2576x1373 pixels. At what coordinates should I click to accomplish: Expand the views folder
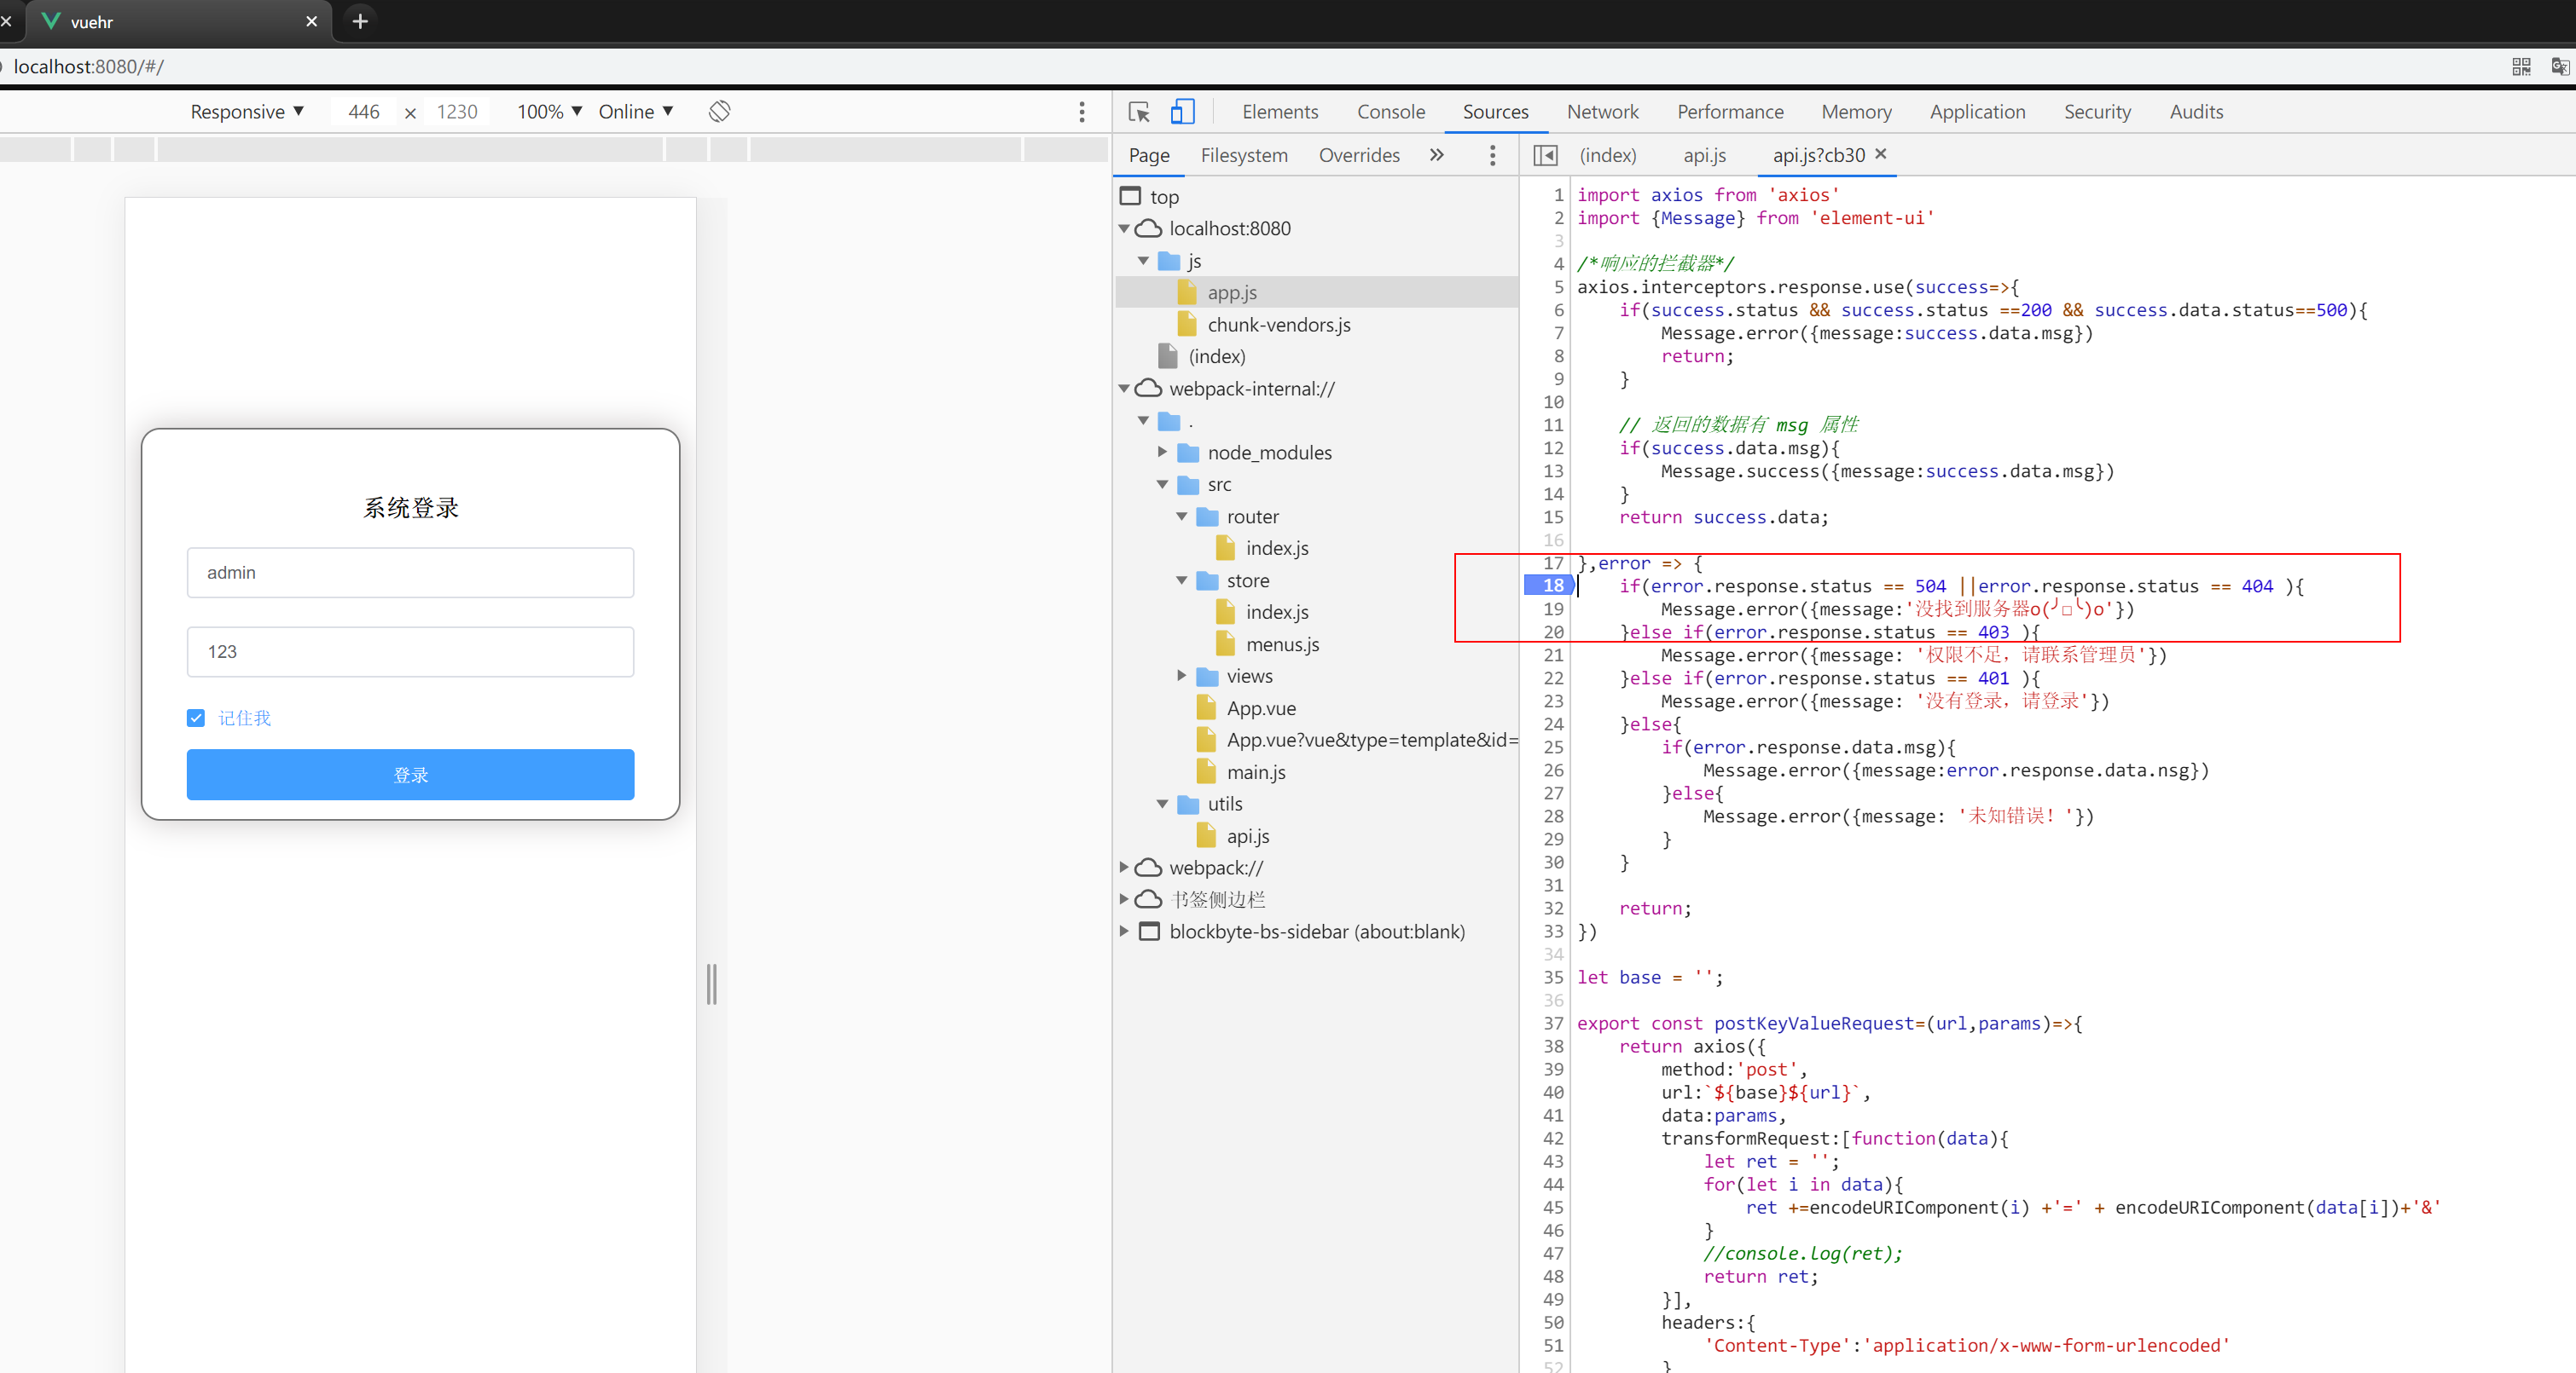[1181, 677]
